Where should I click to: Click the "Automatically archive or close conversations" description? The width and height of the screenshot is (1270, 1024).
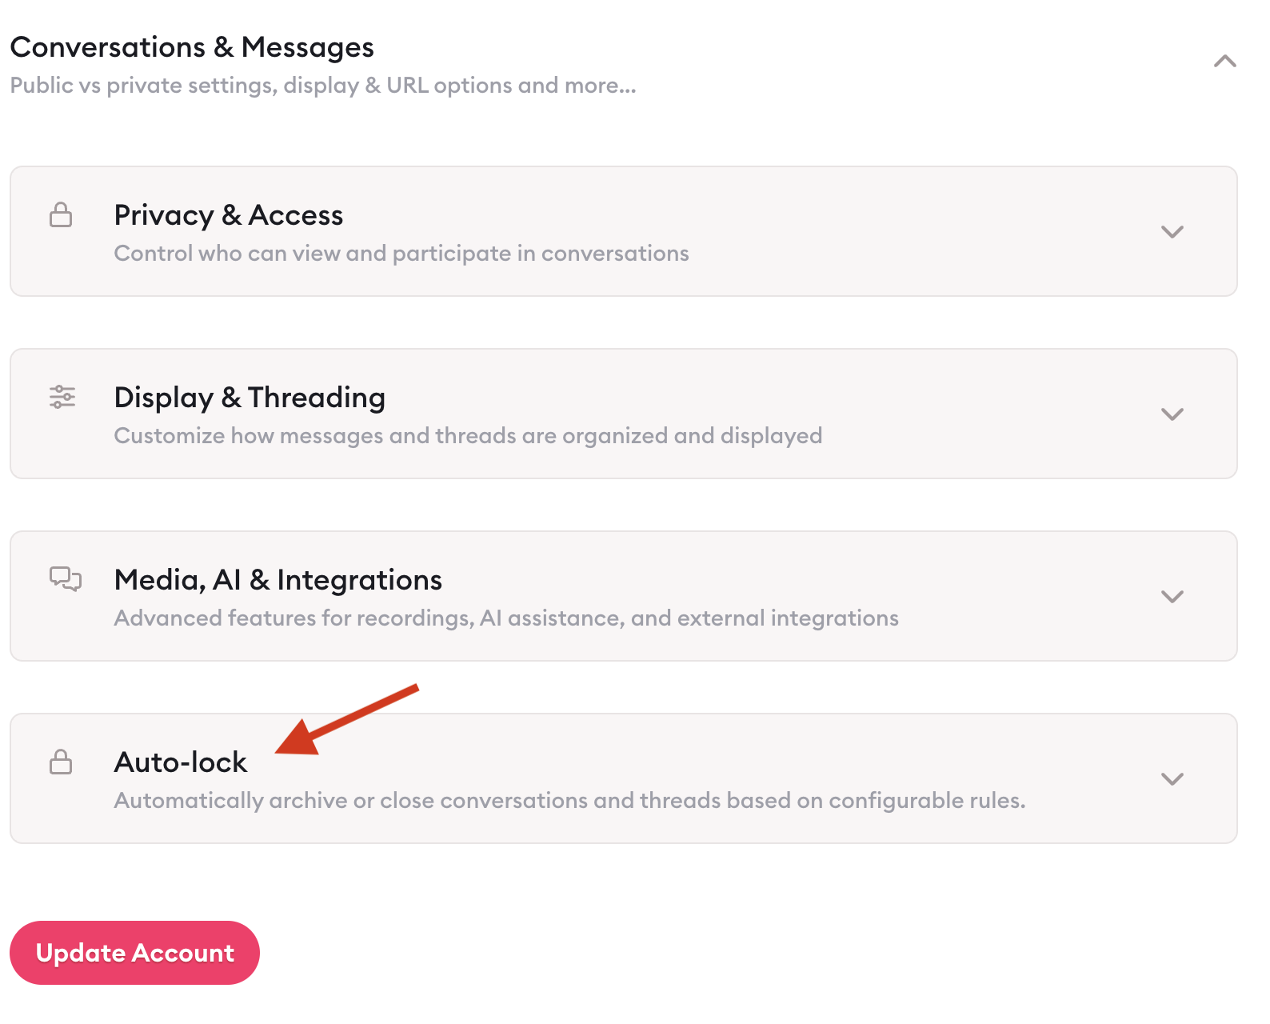pos(569,801)
